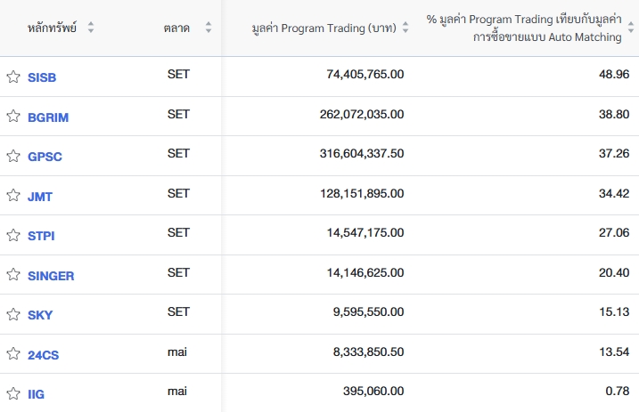Image resolution: width=639 pixels, height=412 pixels.
Task: Select the หลักทรัพย์ column header
Action: pos(52,28)
